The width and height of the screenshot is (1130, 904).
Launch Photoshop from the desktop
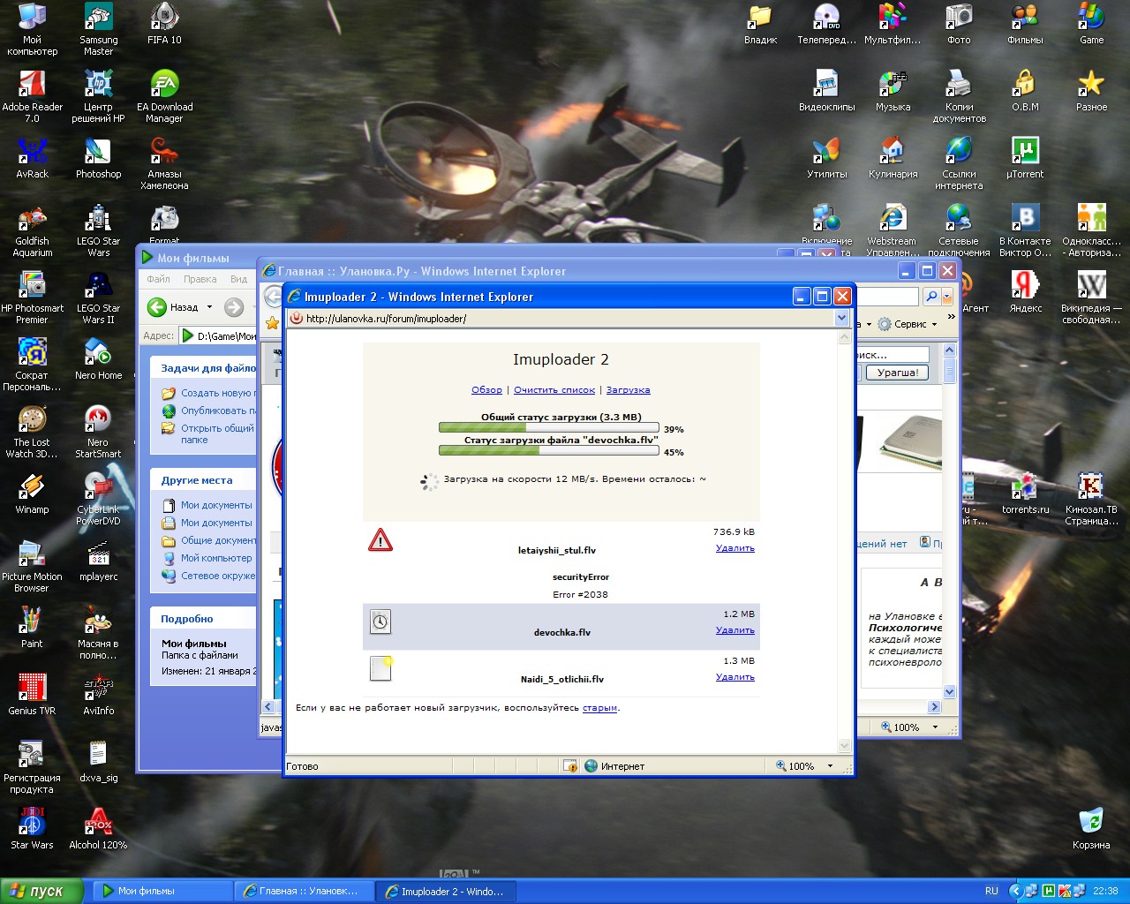pyautogui.click(x=97, y=150)
